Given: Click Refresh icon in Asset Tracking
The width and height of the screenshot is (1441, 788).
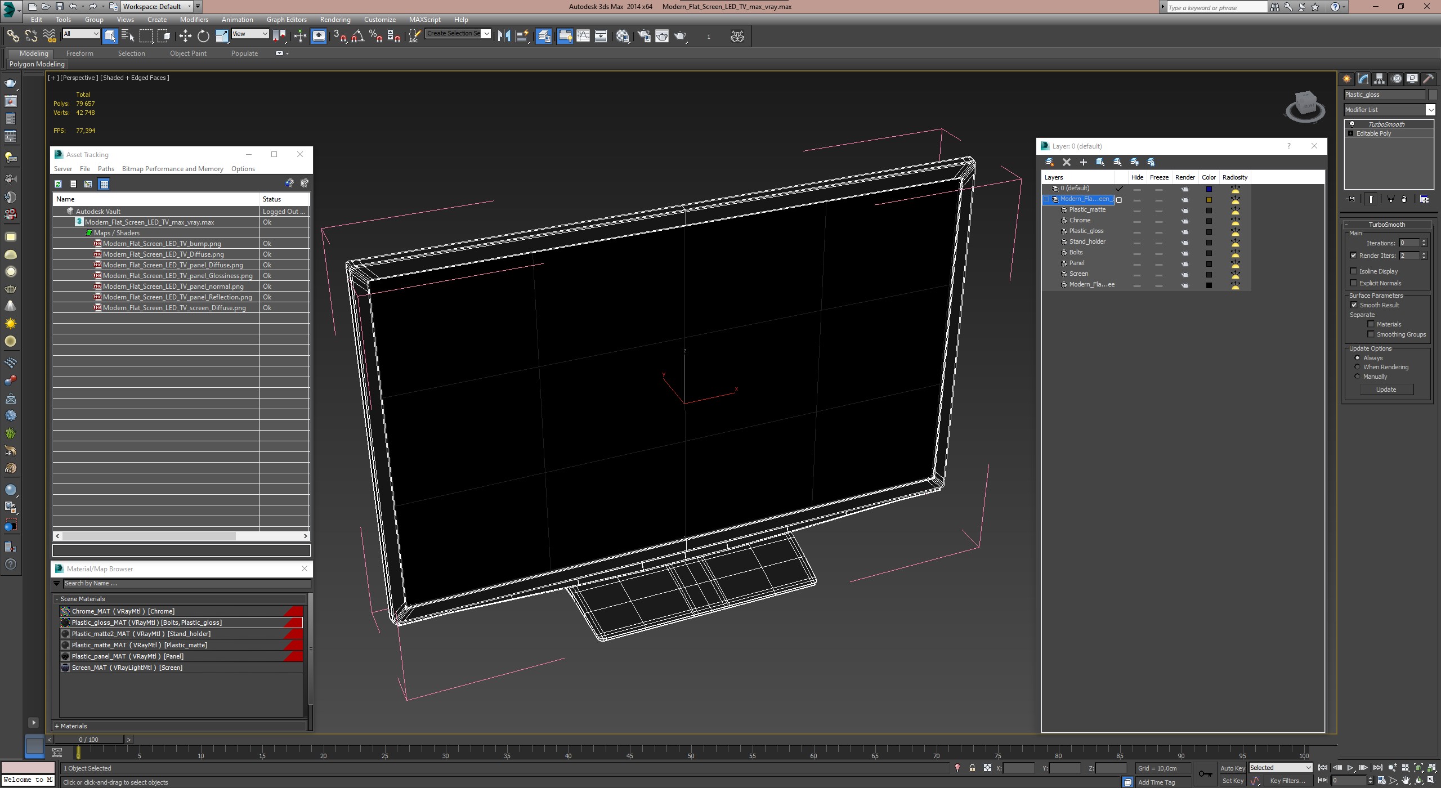Looking at the screenshot, I should pos(58,183).
